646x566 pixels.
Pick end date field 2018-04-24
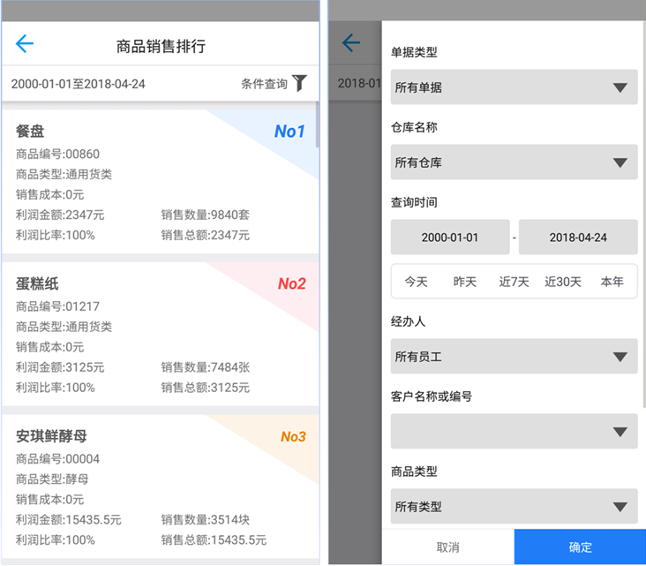577,238
